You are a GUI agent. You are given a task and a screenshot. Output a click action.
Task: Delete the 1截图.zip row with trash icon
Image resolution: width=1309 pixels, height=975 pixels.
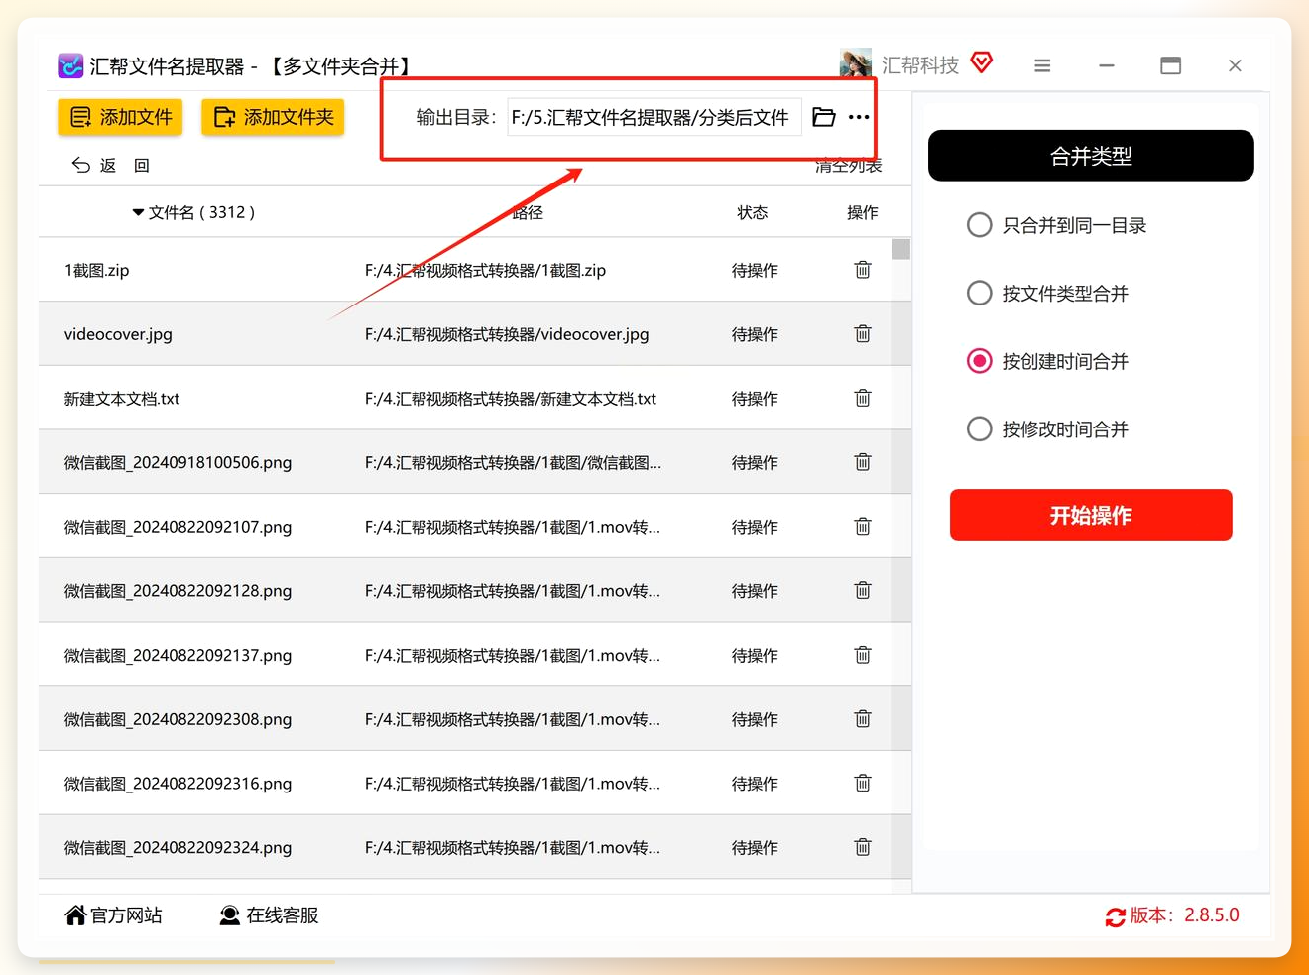point(863,270)
